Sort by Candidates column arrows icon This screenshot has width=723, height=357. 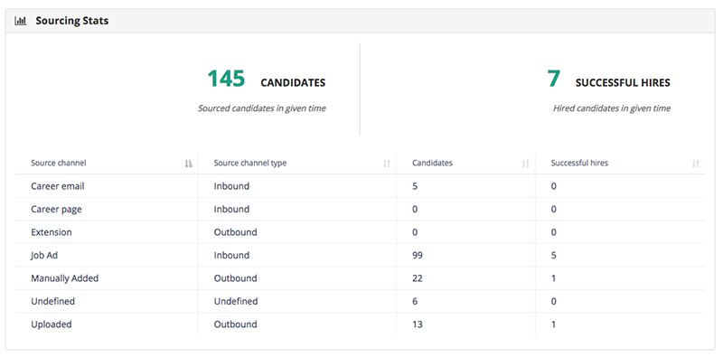click(526, 164)
